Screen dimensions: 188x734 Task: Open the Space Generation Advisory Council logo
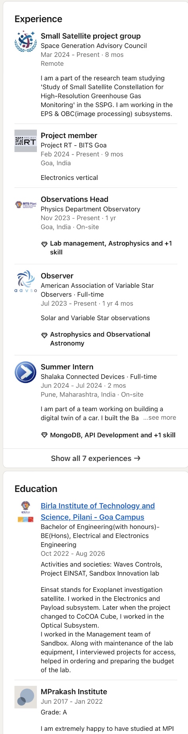click(x=25, y=41)
